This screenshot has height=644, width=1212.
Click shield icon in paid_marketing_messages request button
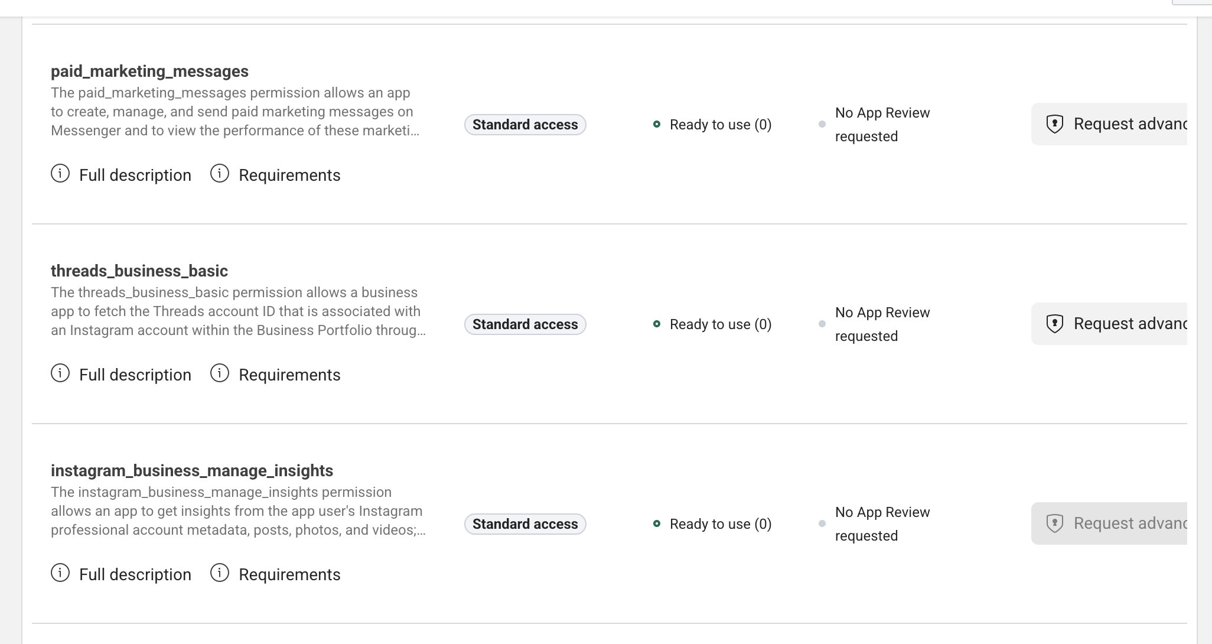(x=1054, y=124)
